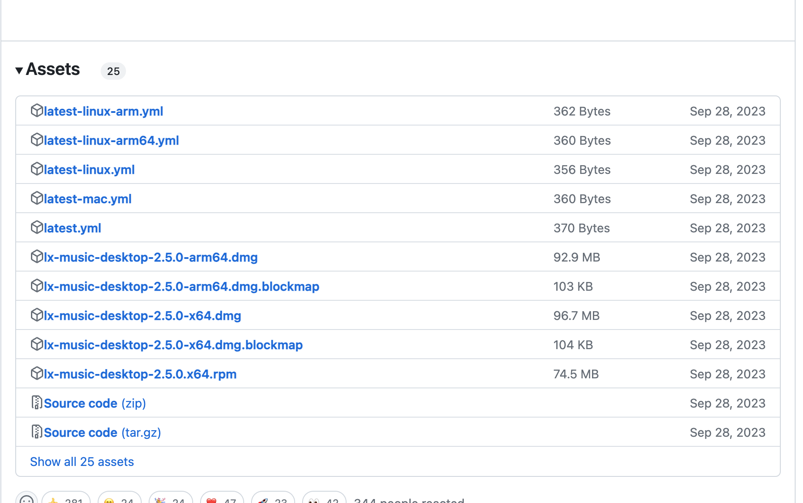This screenshot has height=503, width=803.
Task: Click the package icon beside latest-mac.yml
Action: (x=37, y=198)
